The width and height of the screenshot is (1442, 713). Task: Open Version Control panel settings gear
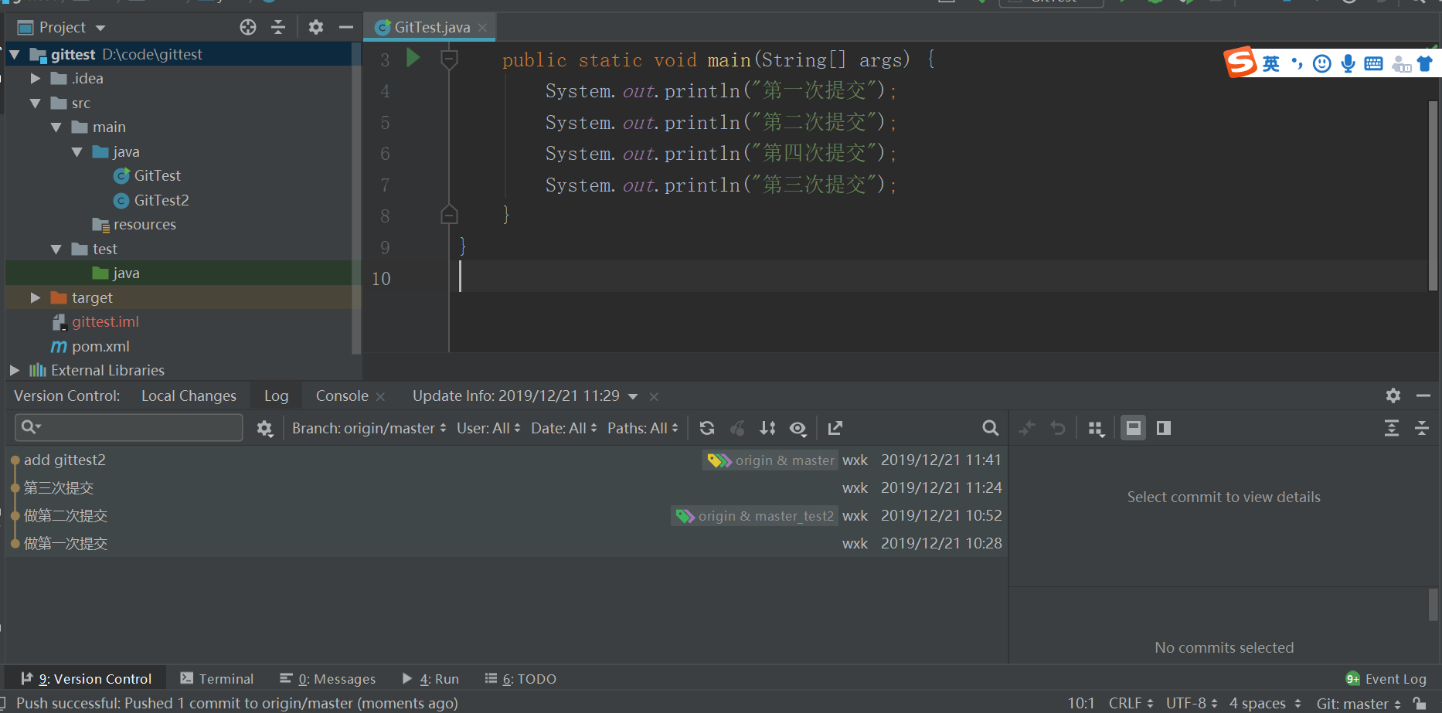point(1393,396)
